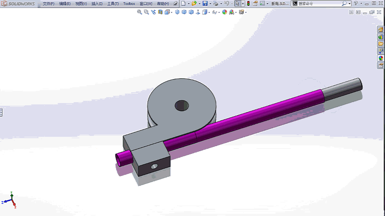Open the 视图(V) menu
This screenshot has height=216, width=385.
(81, 4)
